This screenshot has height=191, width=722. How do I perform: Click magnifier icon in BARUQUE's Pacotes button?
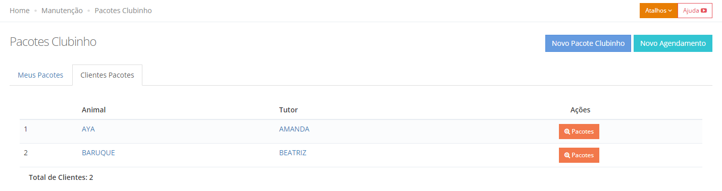(x=567, y=155)
